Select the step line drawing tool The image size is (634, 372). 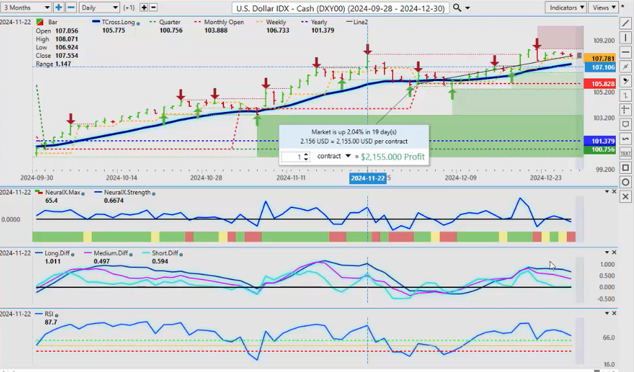625,96
